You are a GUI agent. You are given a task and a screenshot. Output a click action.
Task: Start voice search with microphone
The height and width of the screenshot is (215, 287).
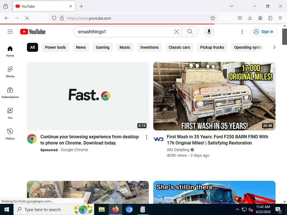(x=209, y=32)
